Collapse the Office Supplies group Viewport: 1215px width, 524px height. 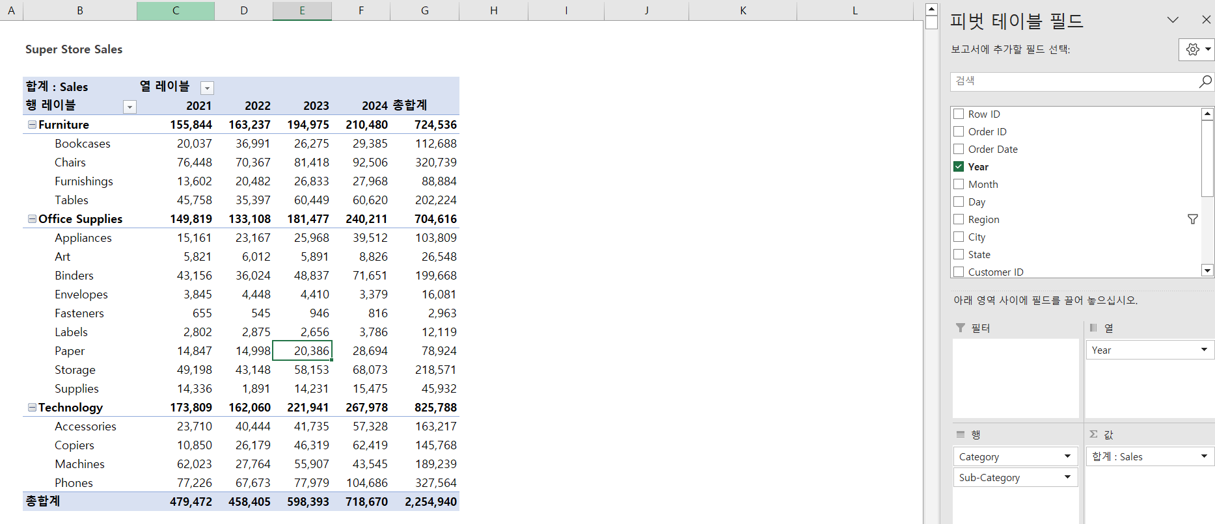32,218
